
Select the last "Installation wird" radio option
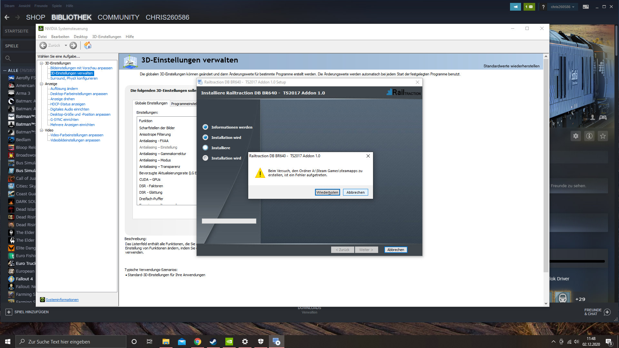pyautogui.click(x=205, y=158)
